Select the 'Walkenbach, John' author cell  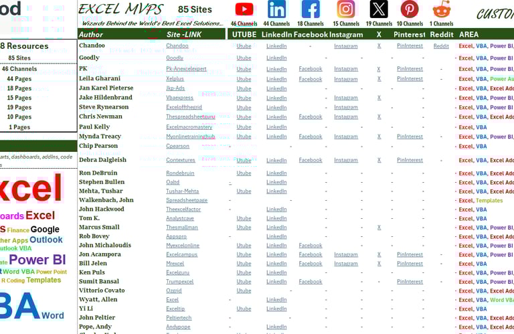click(x=106, y=200)
